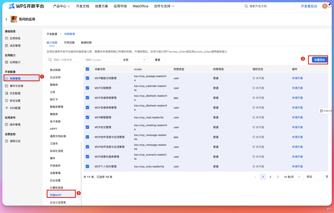Uncheck the MCP场景化服务管理 row checkbox
The height and width of the screenshot is (213, 334).
click(x=87, y=157)
